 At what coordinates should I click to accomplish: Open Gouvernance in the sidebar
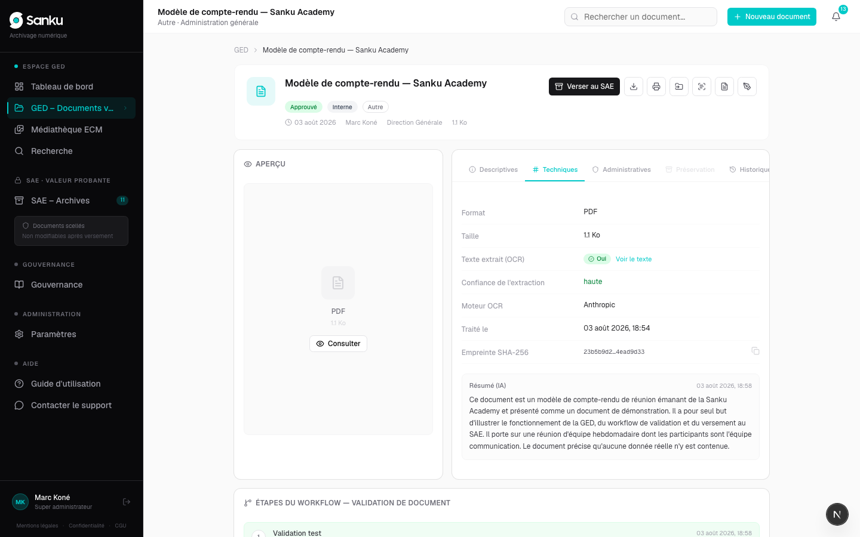pos(72,285)
